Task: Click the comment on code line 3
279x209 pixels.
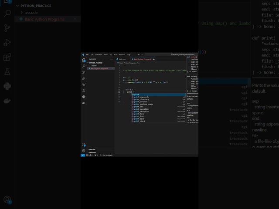Action: coord(155,70)
